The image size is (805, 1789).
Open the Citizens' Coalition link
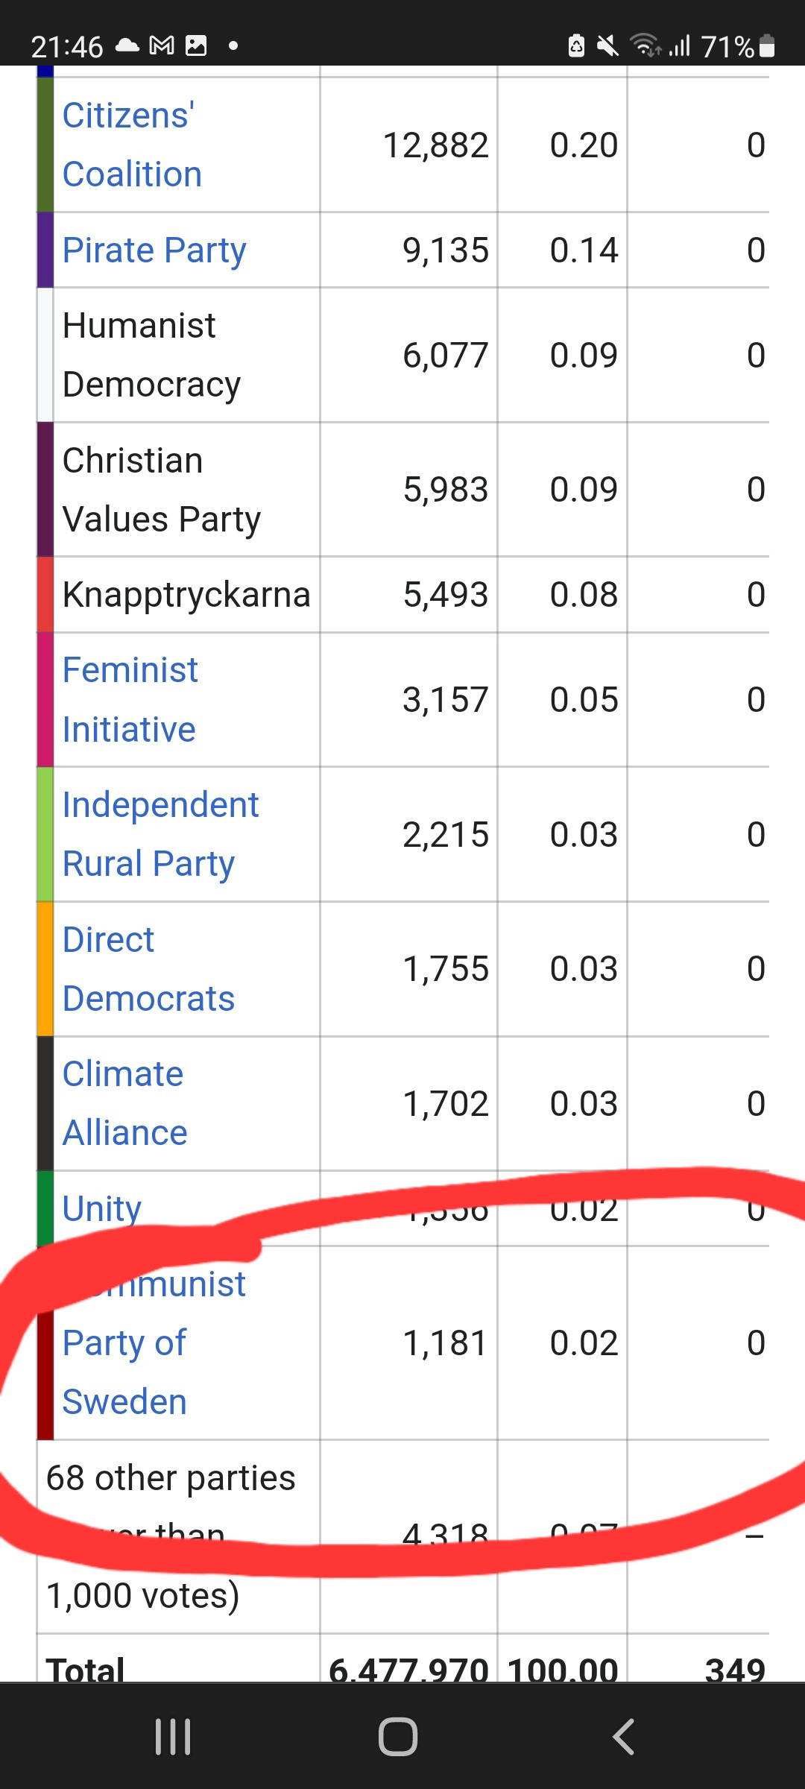132,145
